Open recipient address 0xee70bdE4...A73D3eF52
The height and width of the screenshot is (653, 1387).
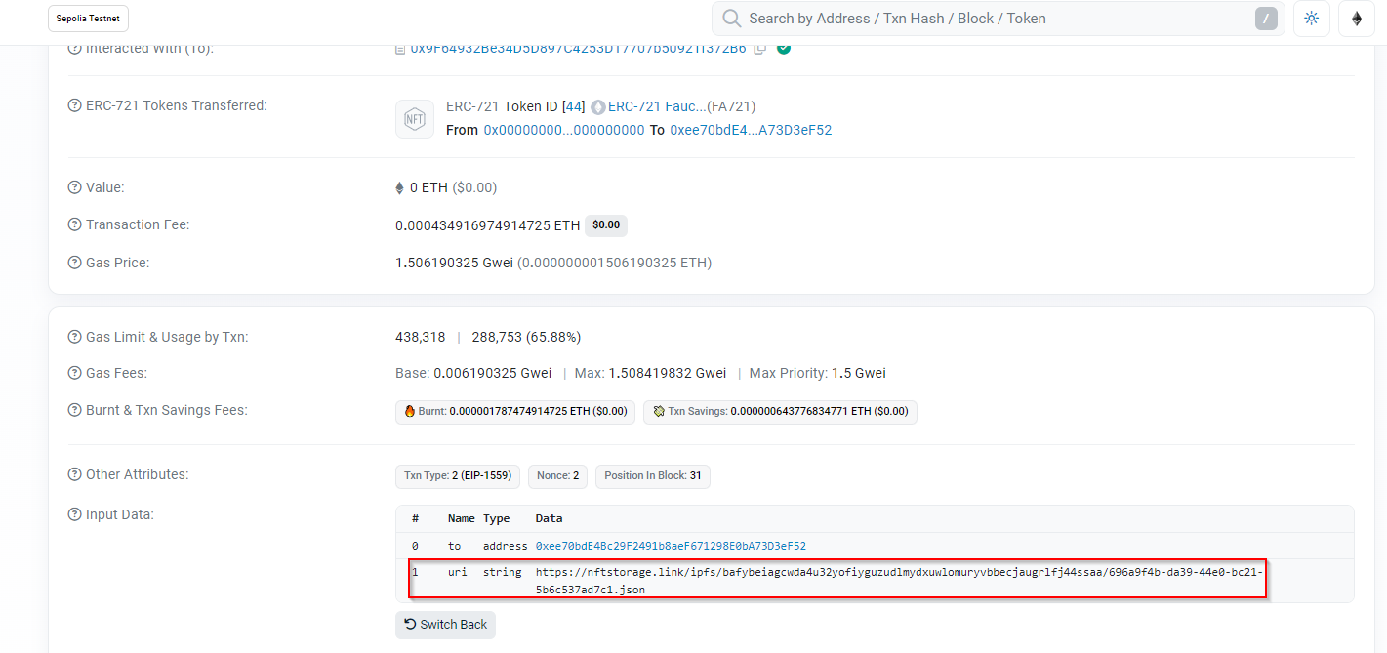point(750,130)
